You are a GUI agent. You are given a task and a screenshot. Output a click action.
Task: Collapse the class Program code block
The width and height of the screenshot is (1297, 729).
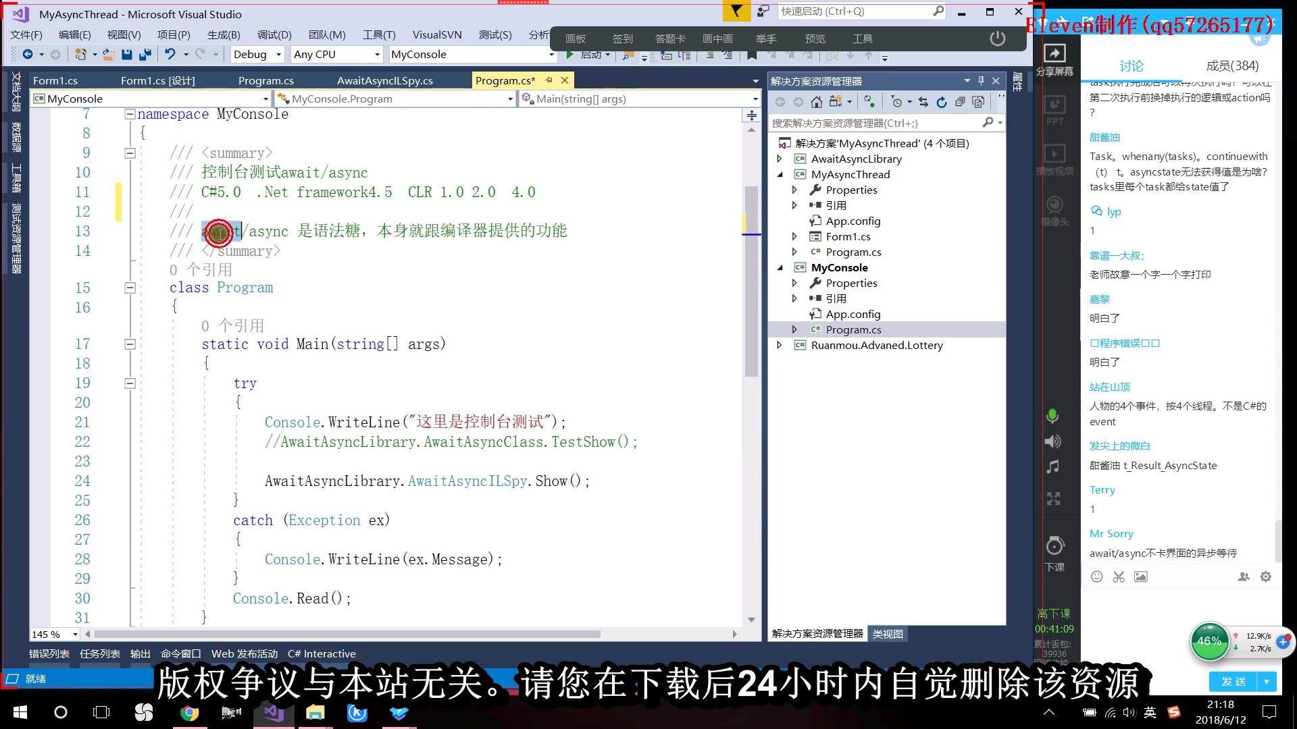point(130,288)
